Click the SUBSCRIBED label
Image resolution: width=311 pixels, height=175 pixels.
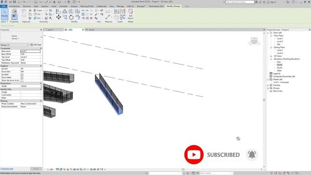coord(224,155)
